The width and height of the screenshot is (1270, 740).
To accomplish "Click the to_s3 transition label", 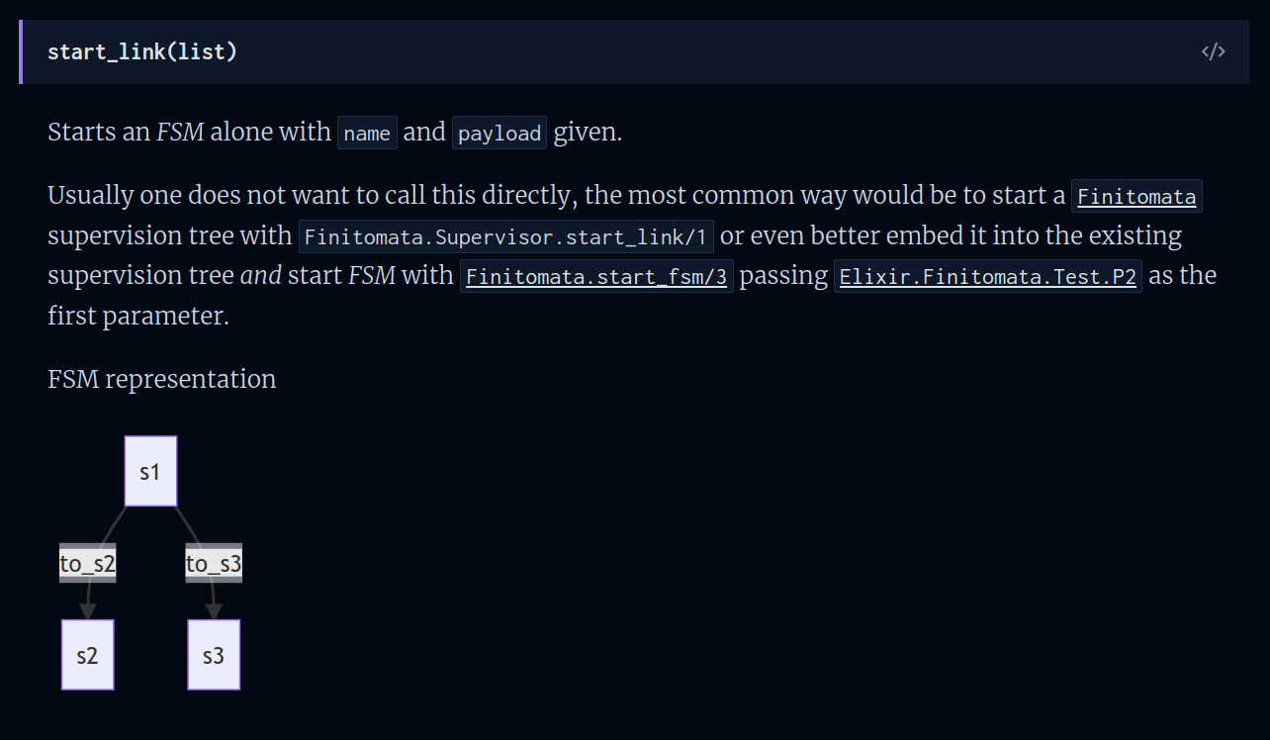I will pyautogui.click(x=214, y=563).
